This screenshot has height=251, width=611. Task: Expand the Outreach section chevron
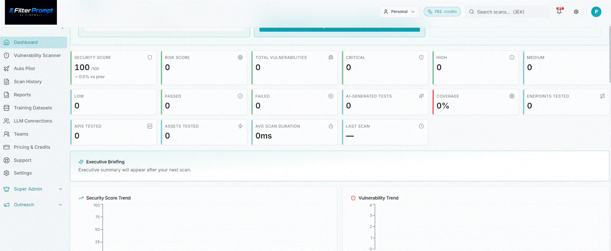(x=60, y=205)
